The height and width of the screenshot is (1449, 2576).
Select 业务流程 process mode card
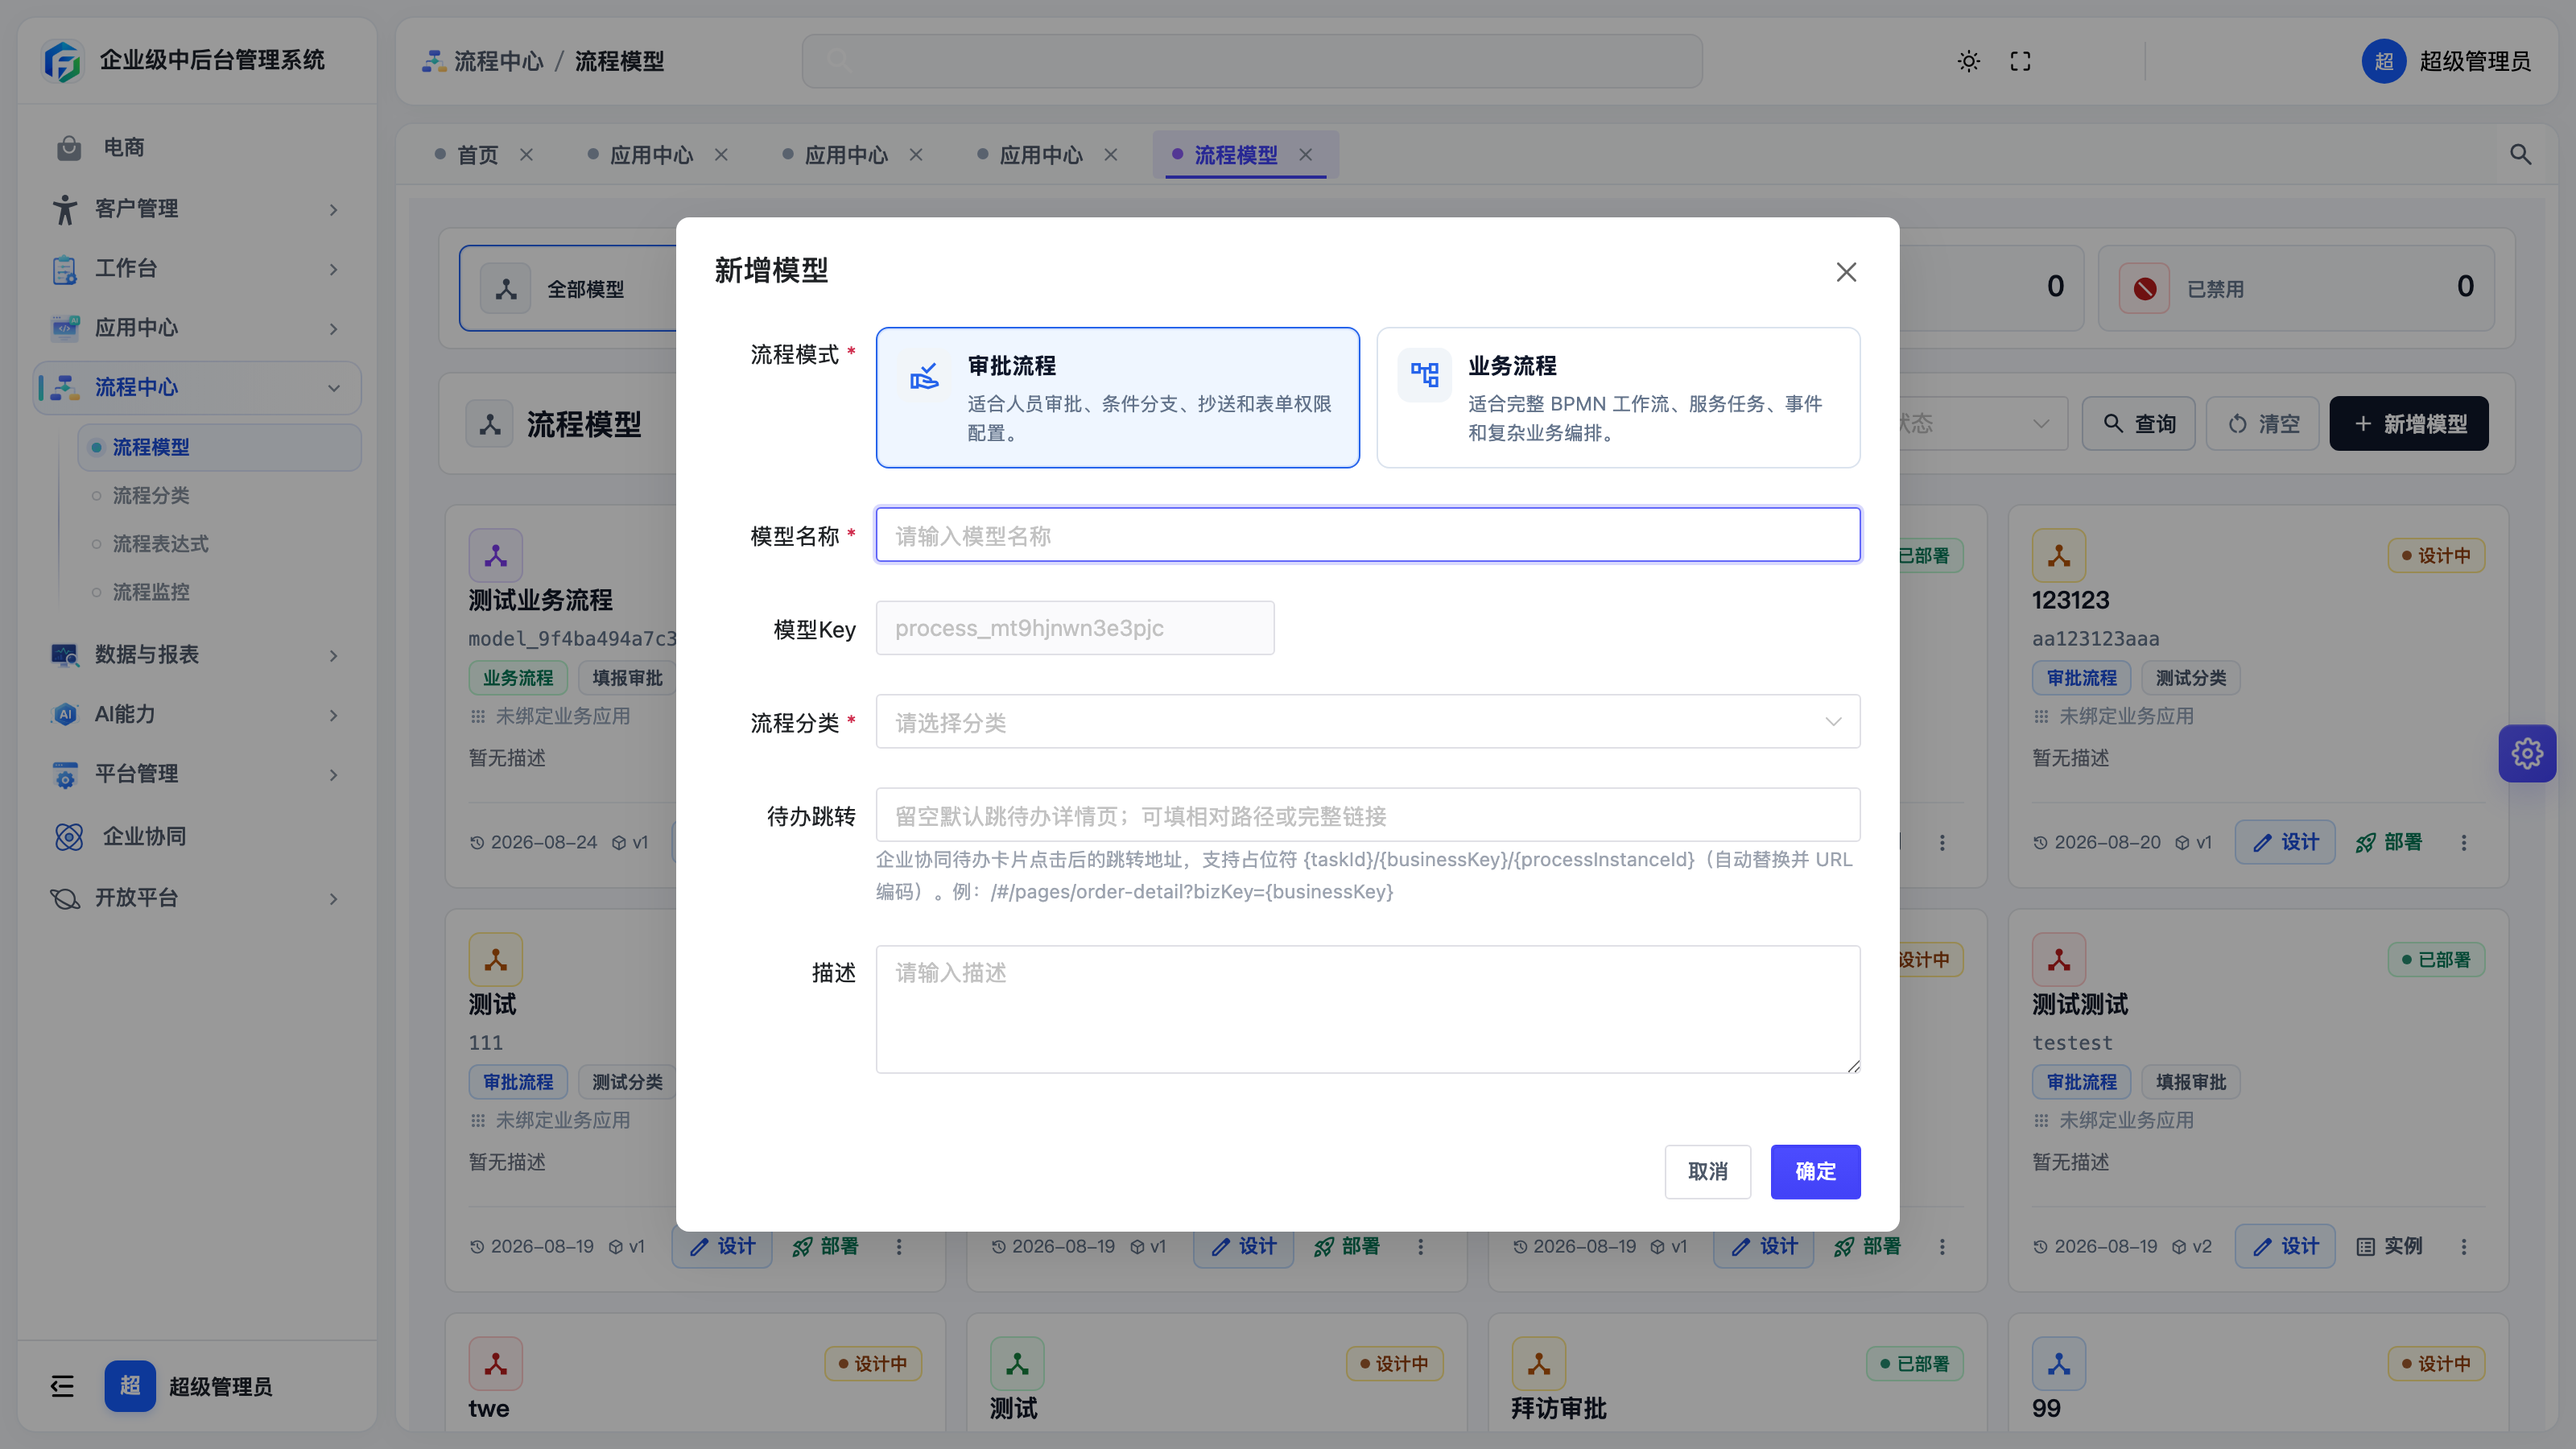click(1618, 397)
